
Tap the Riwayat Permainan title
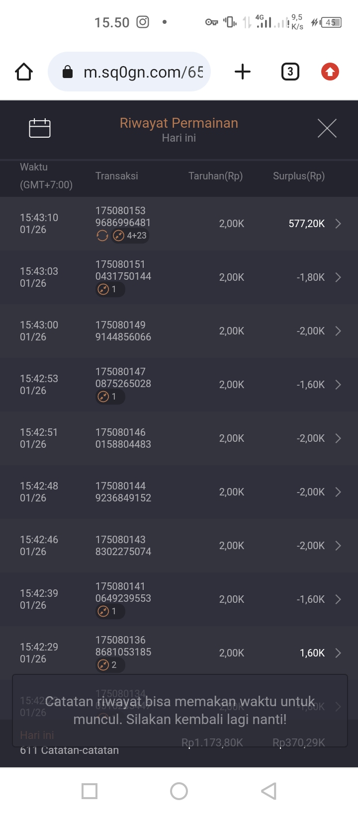(179, 123)
